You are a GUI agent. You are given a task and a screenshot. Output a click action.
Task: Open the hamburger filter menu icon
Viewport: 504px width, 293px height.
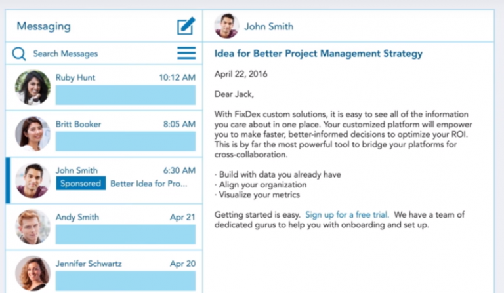[186, 53]
